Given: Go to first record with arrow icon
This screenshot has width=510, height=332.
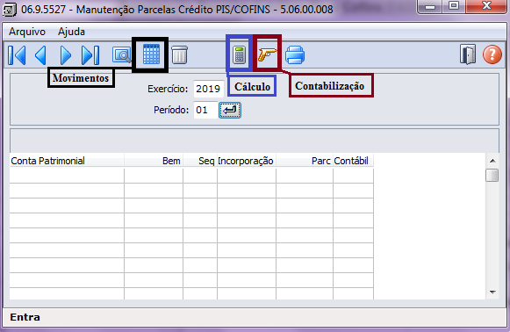Looking at the screenshot, I should [17, 55].
